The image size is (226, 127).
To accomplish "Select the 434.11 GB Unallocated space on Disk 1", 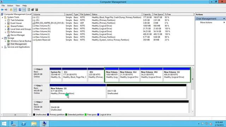I will [x=146, y=91].
